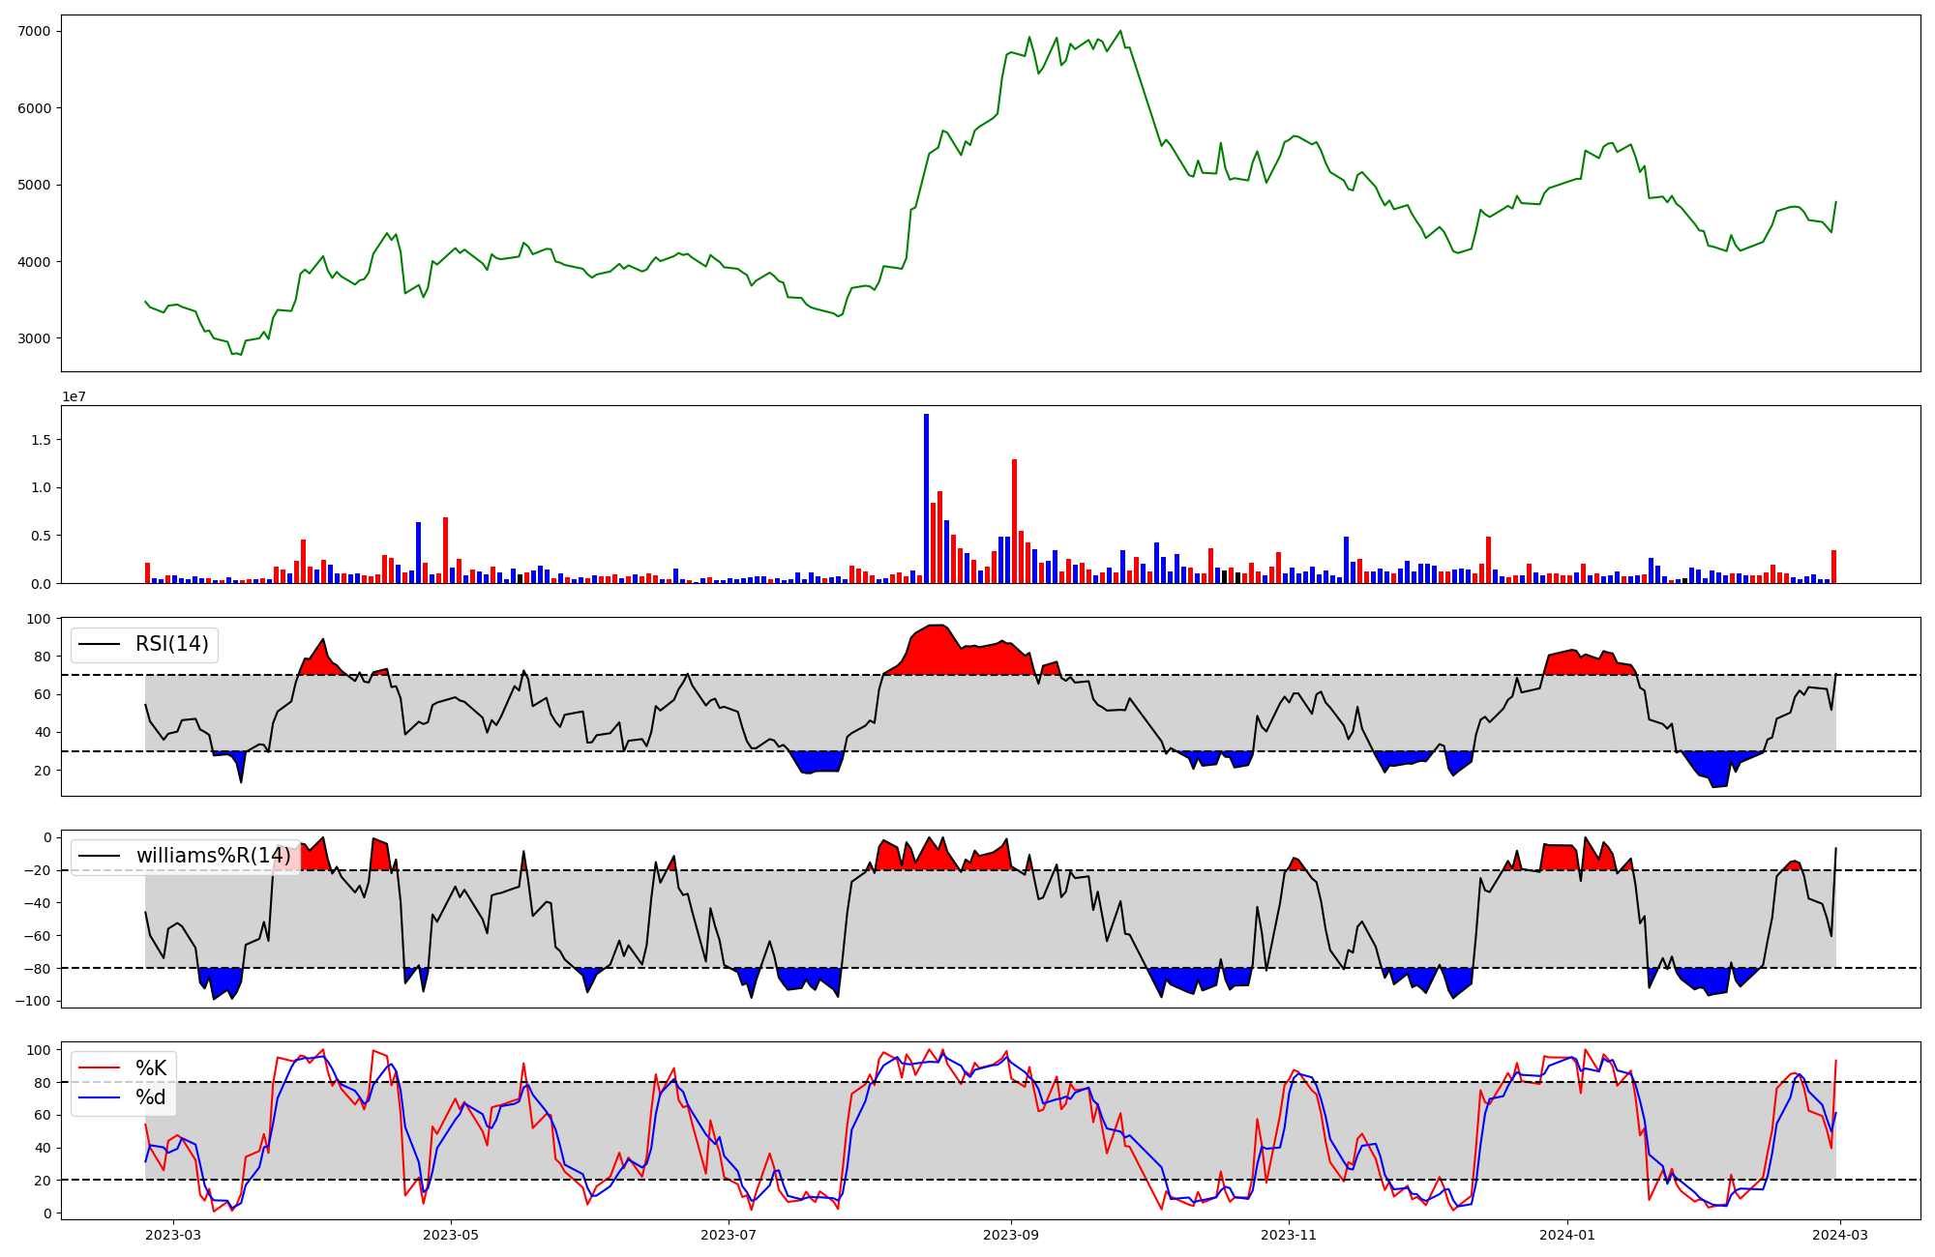The width and height of the screenshot is (1935, 1257).
Task: Click the 1.5 volume axis label
Action: (43, 440)
